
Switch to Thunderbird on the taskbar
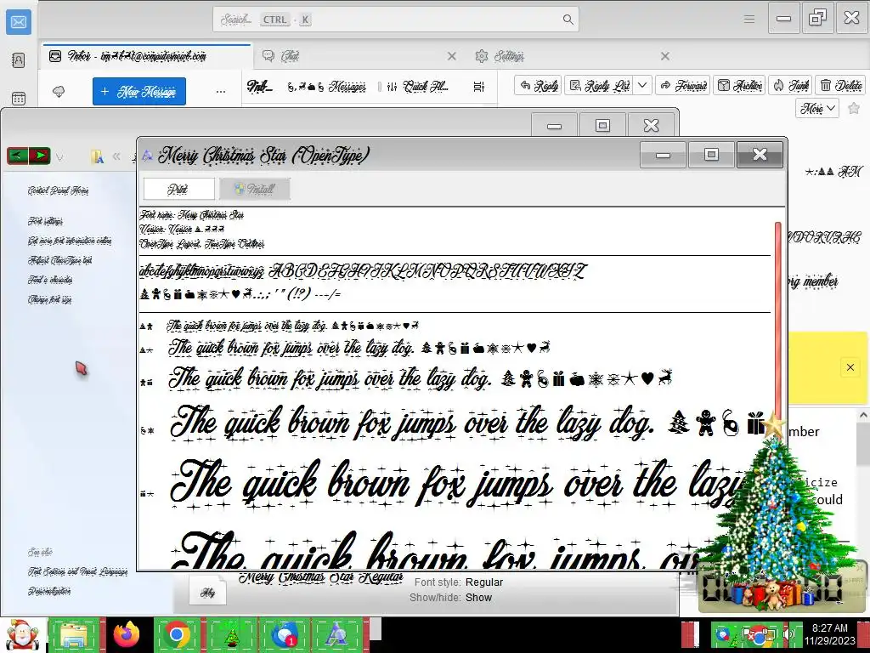[x=284, y=634]
